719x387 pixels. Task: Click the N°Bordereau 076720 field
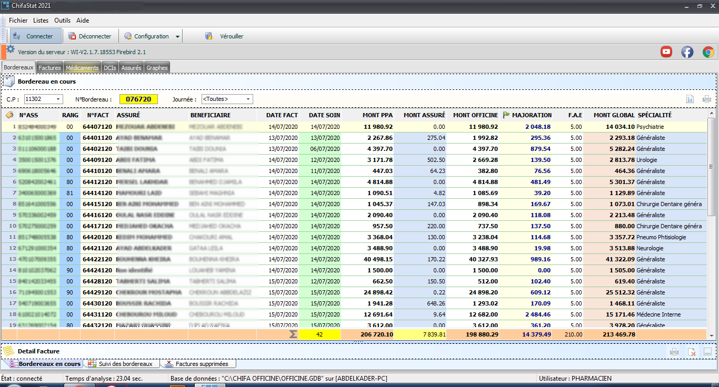(138, 99)
